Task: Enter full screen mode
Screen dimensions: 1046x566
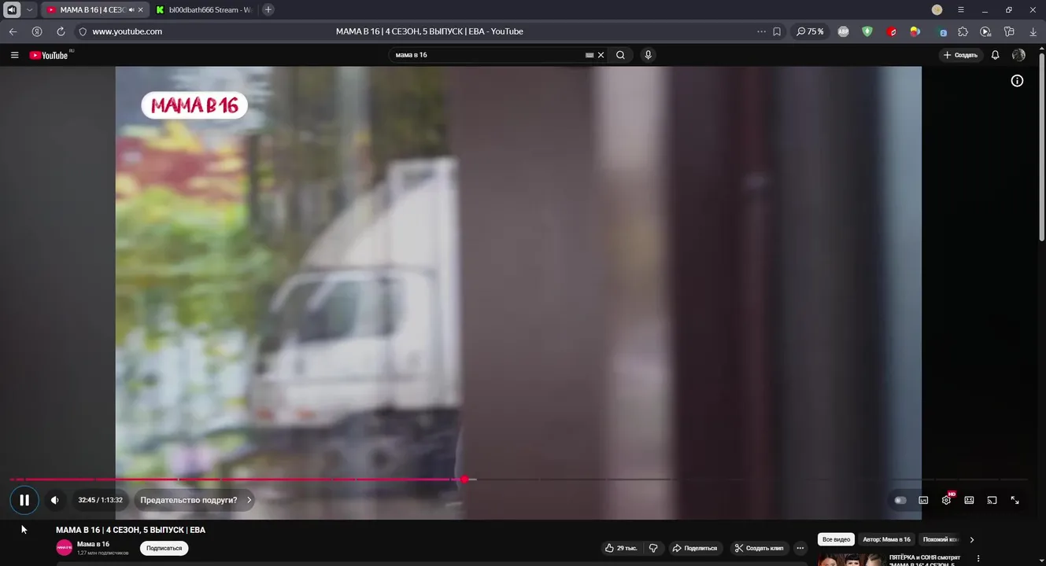Action: tap(1015, 500)
